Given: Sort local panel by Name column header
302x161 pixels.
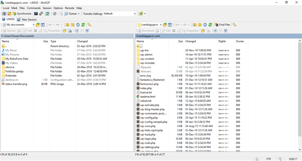Looking at the screenshot, I should point(17,41).
